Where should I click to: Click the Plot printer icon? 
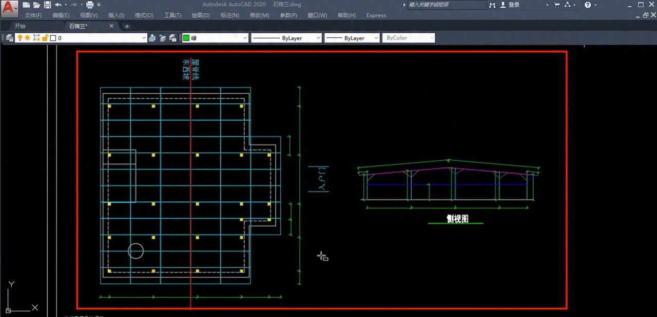(90, 5)
